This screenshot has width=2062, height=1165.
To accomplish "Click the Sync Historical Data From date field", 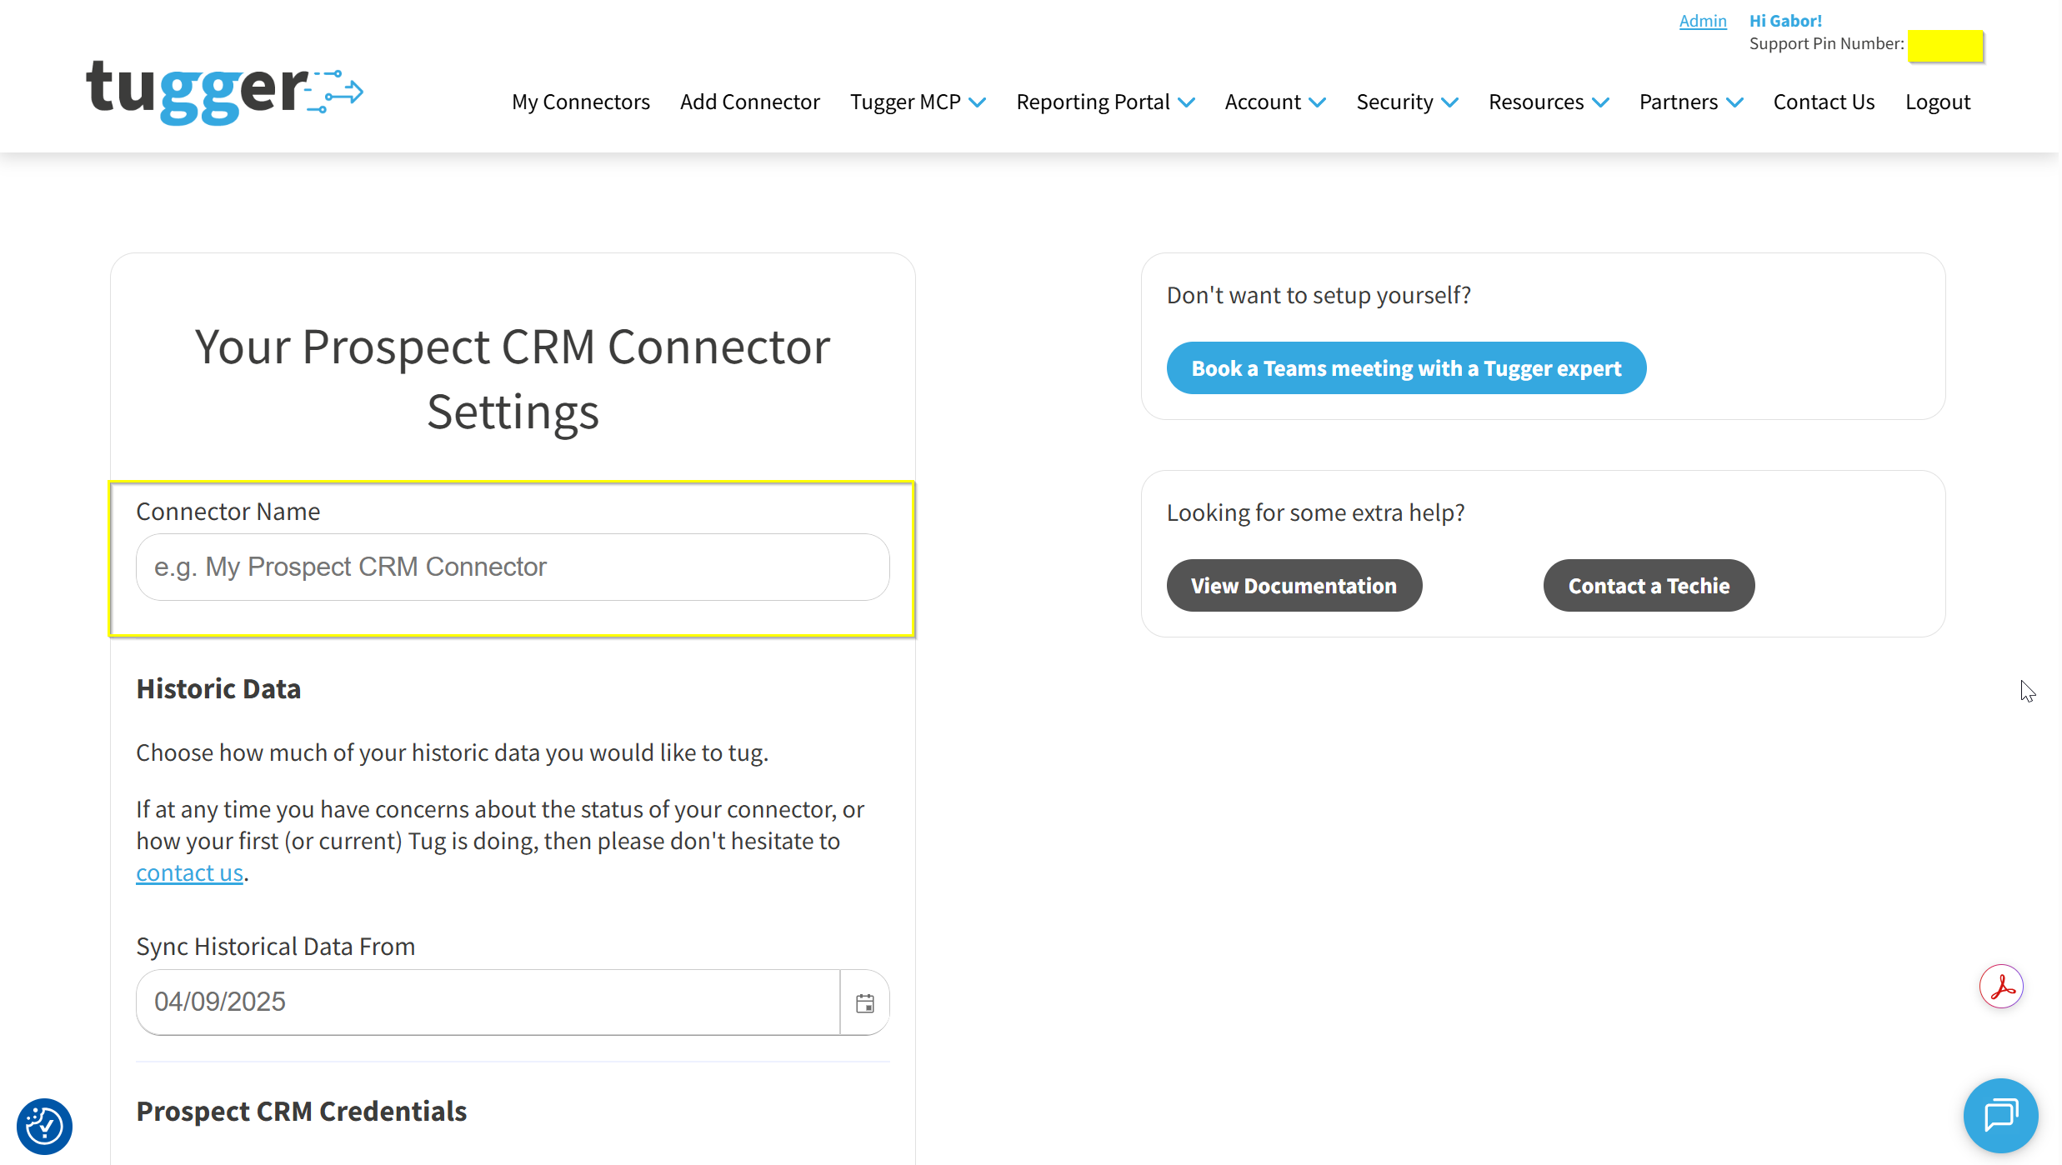I will (488, 1002).
